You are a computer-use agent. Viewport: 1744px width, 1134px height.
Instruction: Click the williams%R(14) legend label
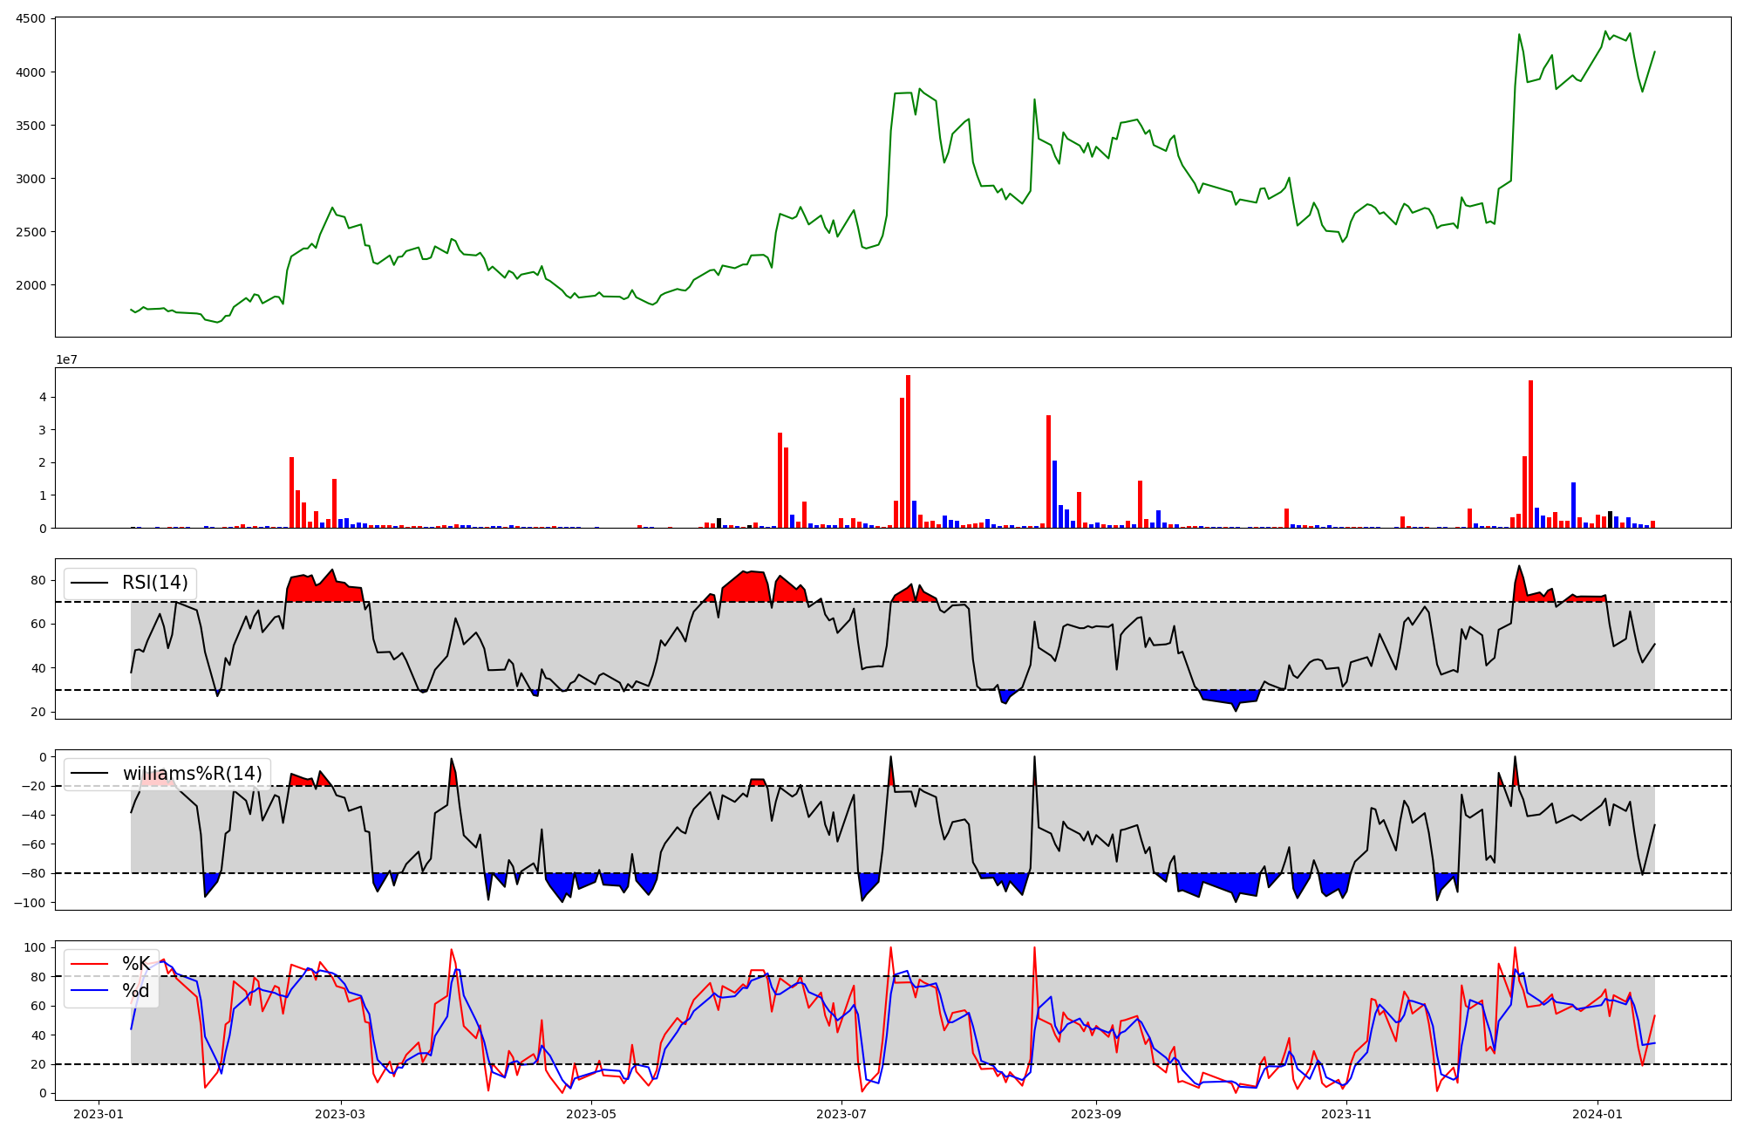pyautogui.click(x=192, y=774)
